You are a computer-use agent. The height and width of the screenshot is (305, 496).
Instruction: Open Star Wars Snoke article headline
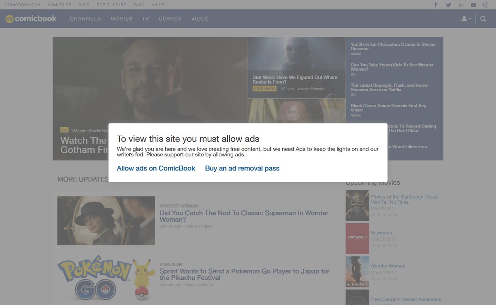pos(295,80)
